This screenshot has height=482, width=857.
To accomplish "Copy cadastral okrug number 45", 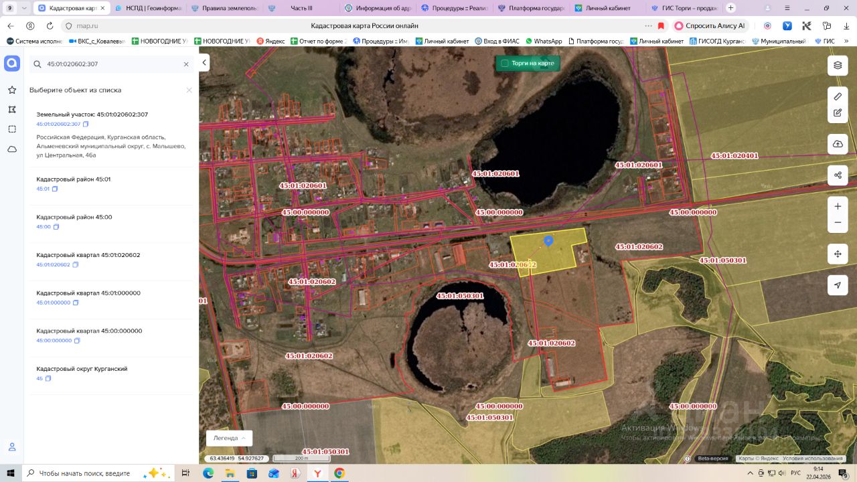I will pyautogui.click(x=48, y=379).
